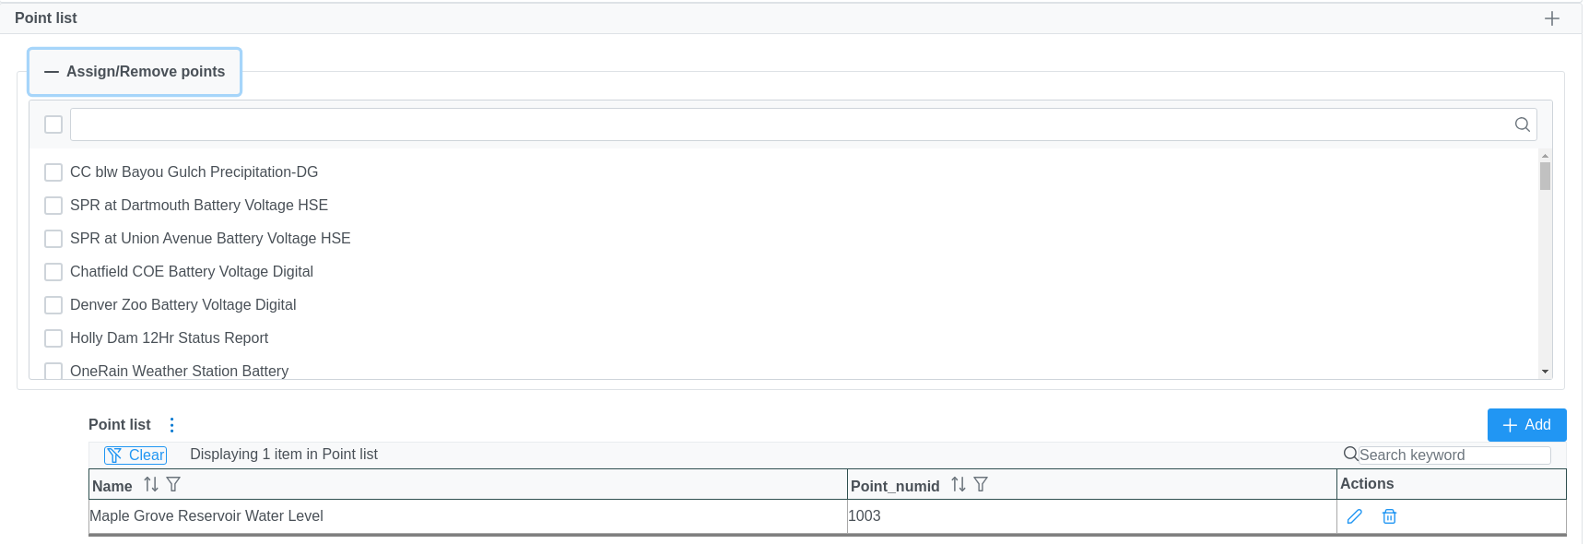Sort the Point_numid column
This screenshot has width=1589, height=544.
[959, 485]
